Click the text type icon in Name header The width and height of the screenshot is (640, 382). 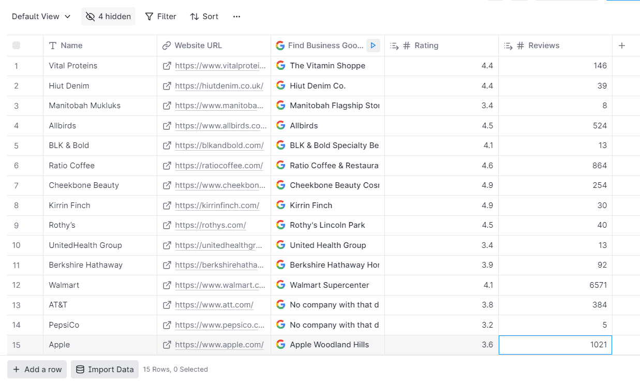pyautogui.click(x=52, y=46)
